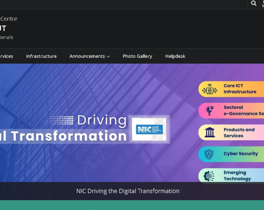Open the Infrastructure menu item

(41, 56)
